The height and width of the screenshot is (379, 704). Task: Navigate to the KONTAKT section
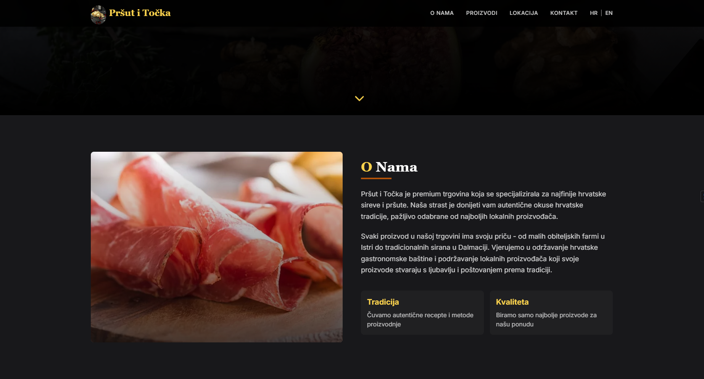click(x=564, y=13)
